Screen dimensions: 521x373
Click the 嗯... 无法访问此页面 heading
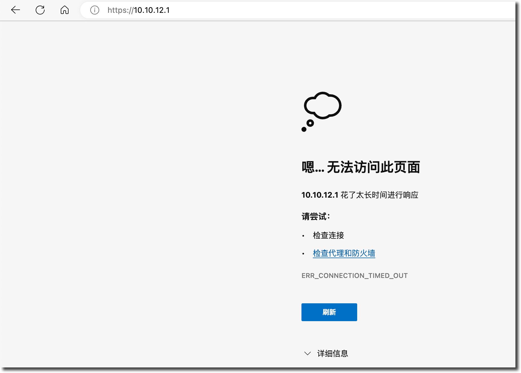click(x=361, y=167)
